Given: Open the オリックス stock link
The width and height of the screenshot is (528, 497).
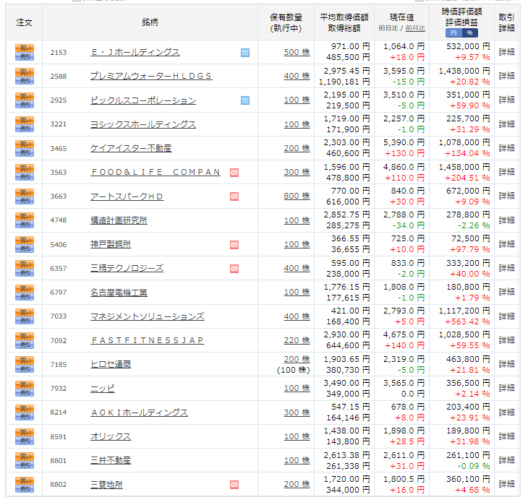Looking at the screenshot, I should point(111,436).
